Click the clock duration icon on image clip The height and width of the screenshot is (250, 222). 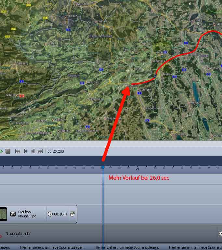50,214
